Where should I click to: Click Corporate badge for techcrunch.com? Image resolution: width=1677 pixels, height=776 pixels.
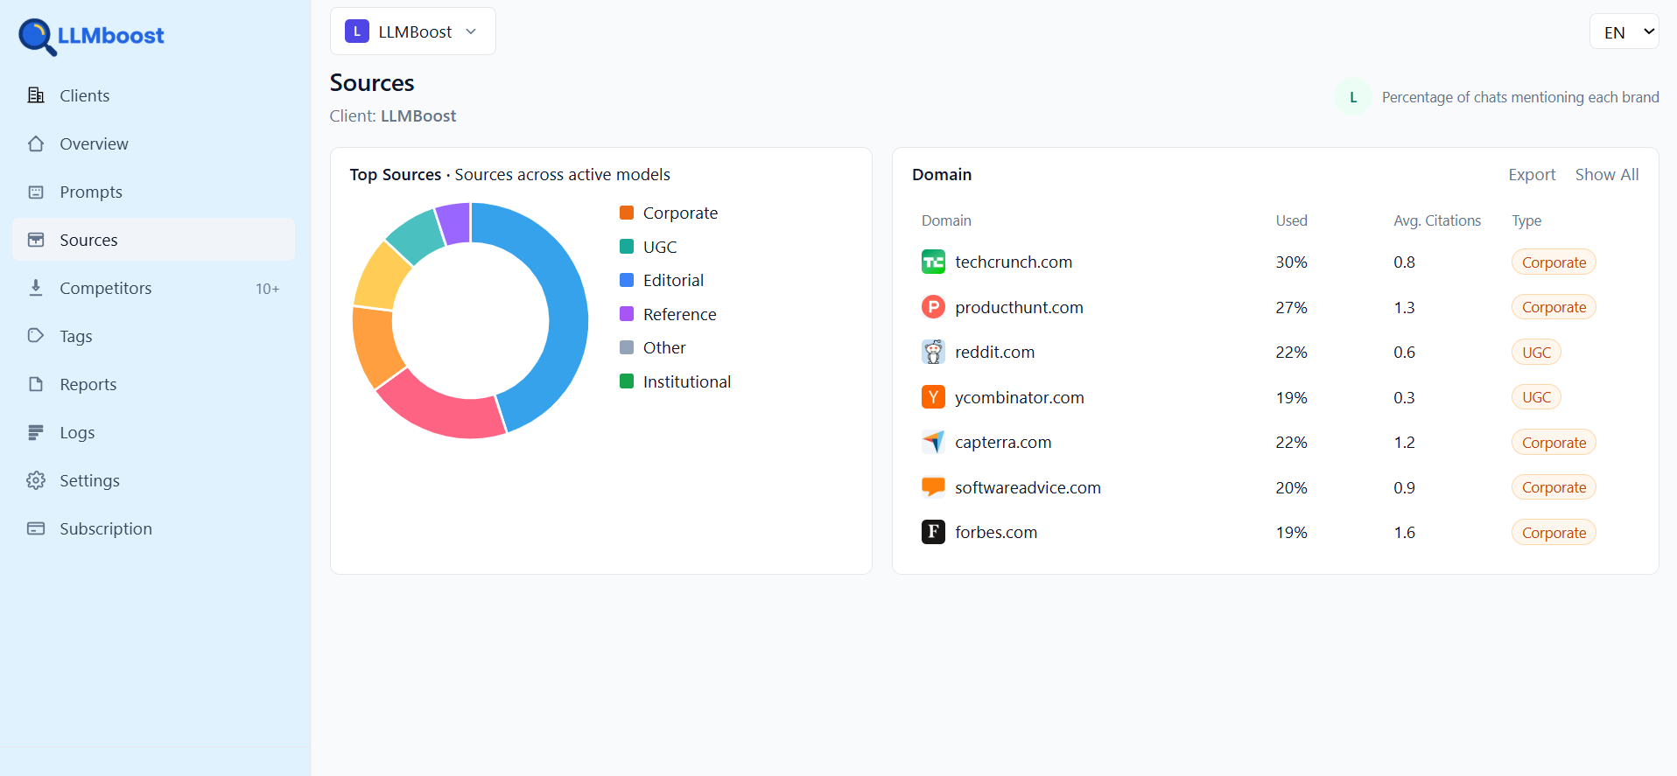(1554, 262)
